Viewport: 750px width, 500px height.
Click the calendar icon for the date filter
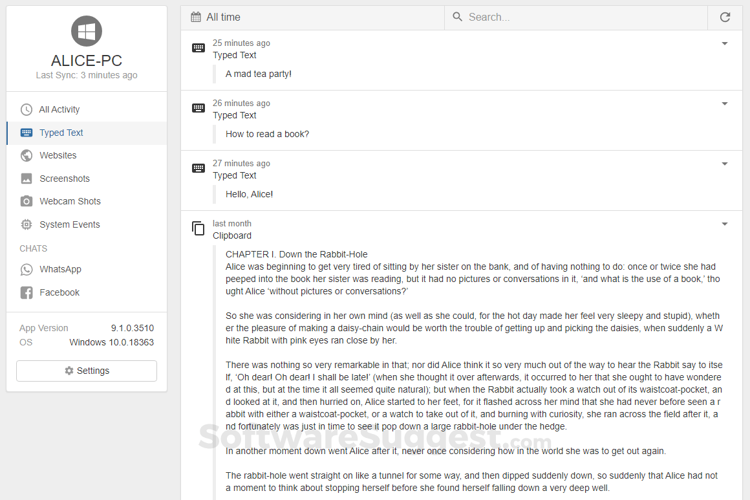[196, 17]
